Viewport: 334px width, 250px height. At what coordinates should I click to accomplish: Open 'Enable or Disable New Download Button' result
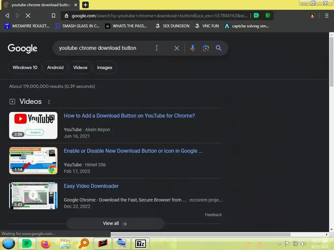[x=133, y=151]
